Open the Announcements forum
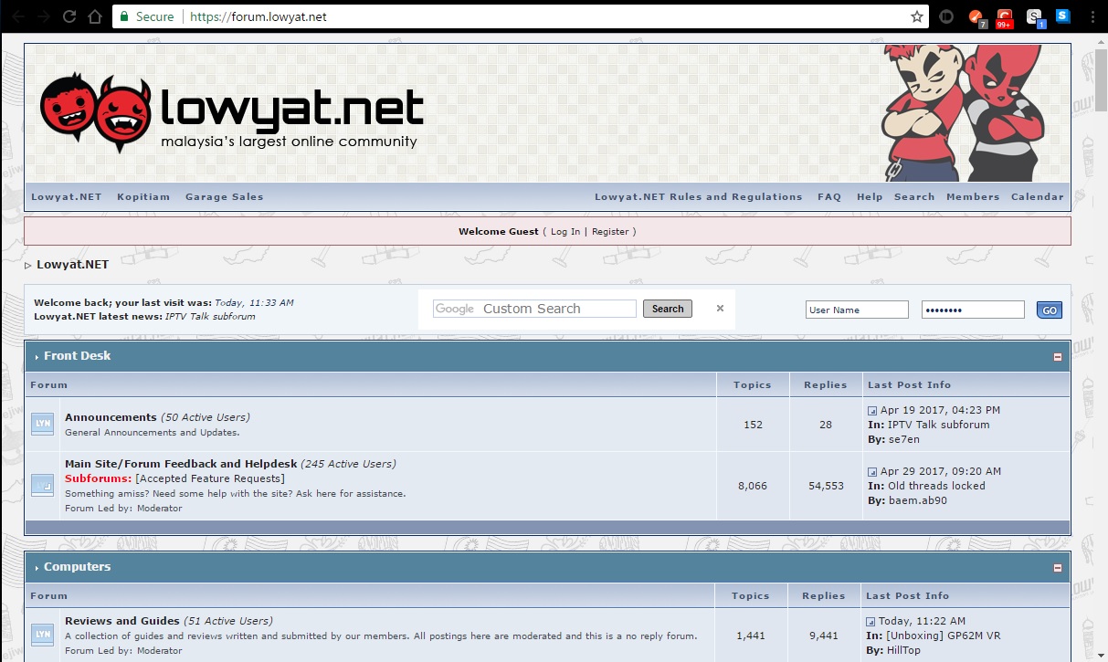Viewport: 1108px width, 662px height. 111,417
